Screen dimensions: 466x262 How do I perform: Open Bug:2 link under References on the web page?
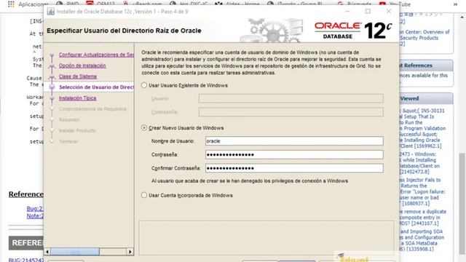[35, 209]
